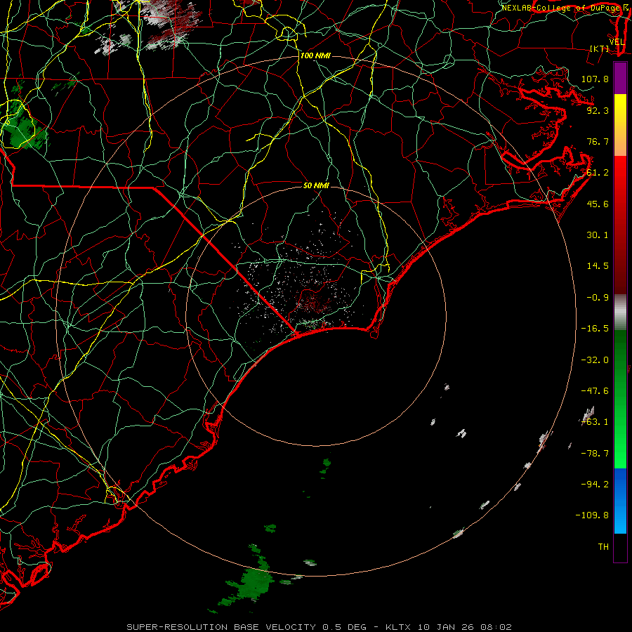Select the 30.1 legend value
This screenshot has width=632, height=632.
(598, 235)
